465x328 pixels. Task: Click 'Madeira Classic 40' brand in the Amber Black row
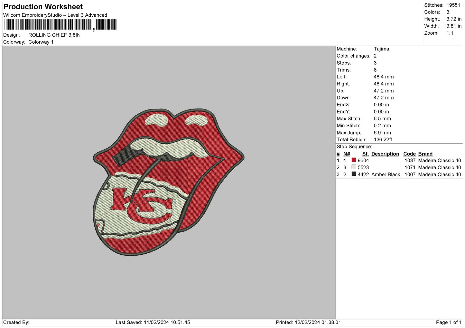(440, 174)
